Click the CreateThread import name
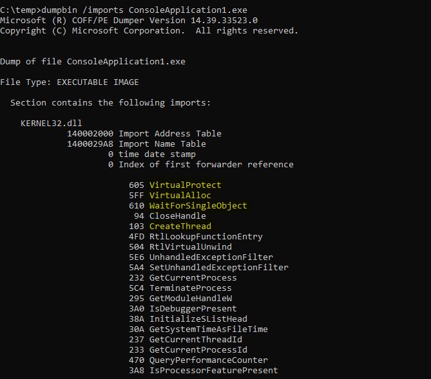This screenshot has height=379, width=431. point(180,226)
